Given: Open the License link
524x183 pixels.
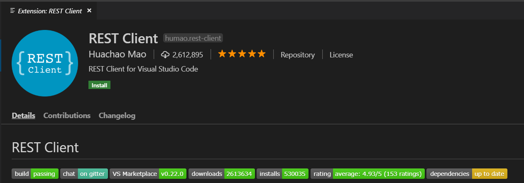Looking at the screenshot, I should coord(341,54).
